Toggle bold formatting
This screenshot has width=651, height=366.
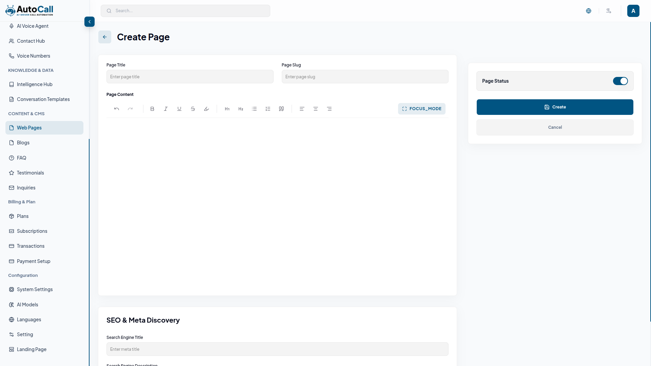152,109
